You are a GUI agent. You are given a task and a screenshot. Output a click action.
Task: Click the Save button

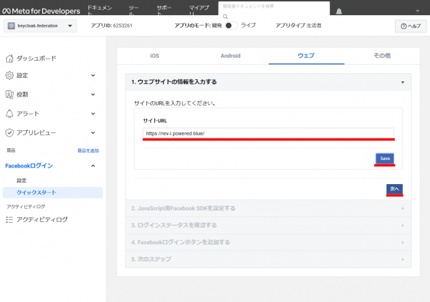[x=385, y=159]
